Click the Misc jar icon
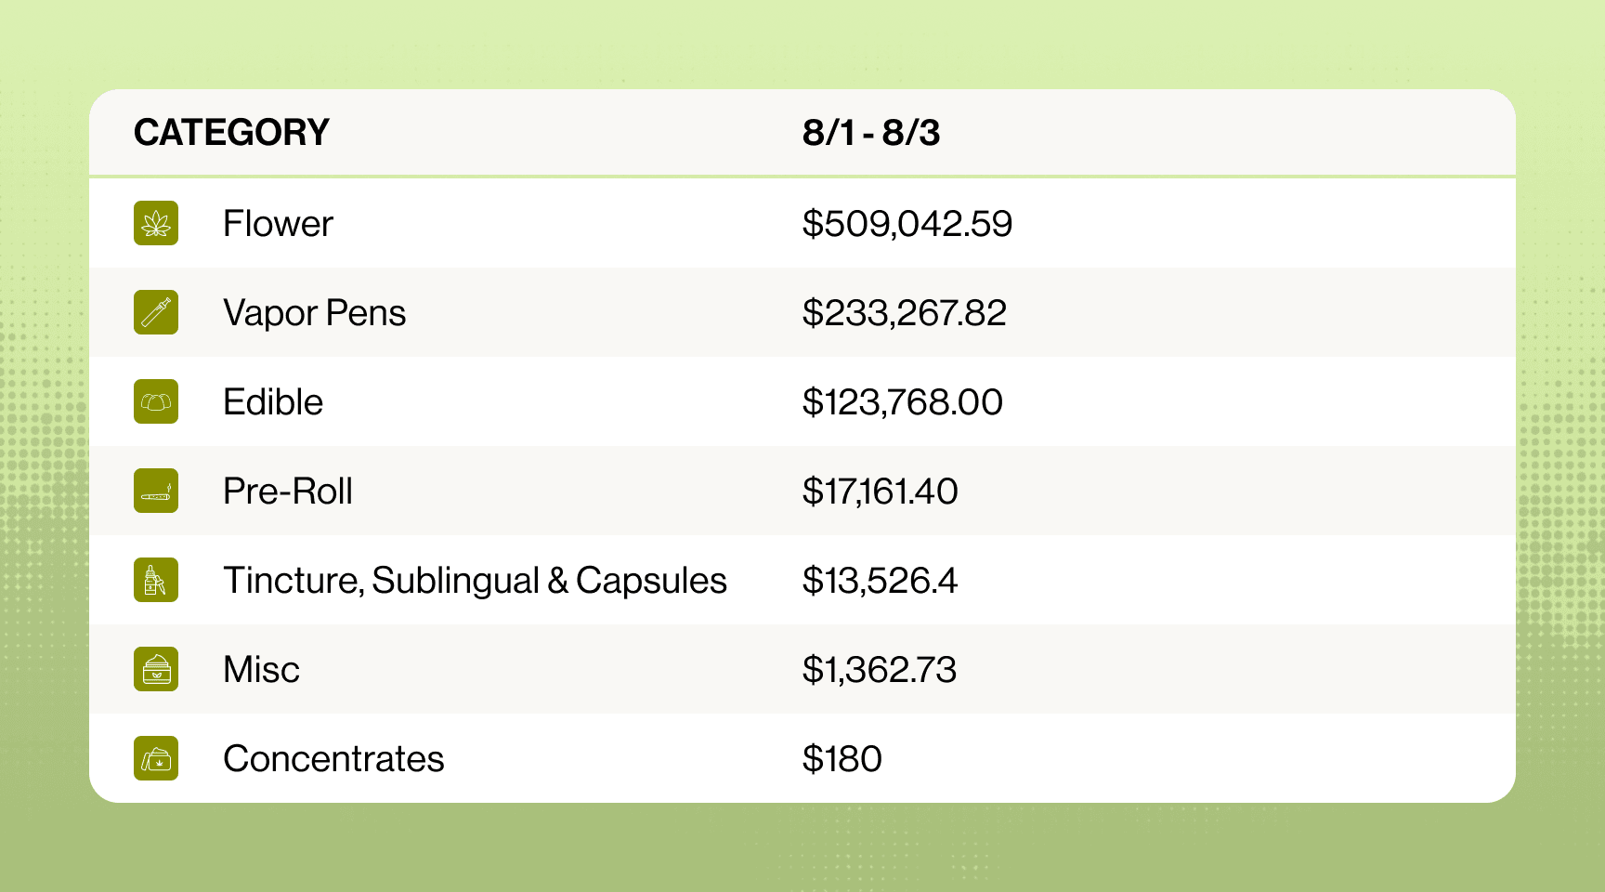The image size is (1605, 892). [156, 670]
